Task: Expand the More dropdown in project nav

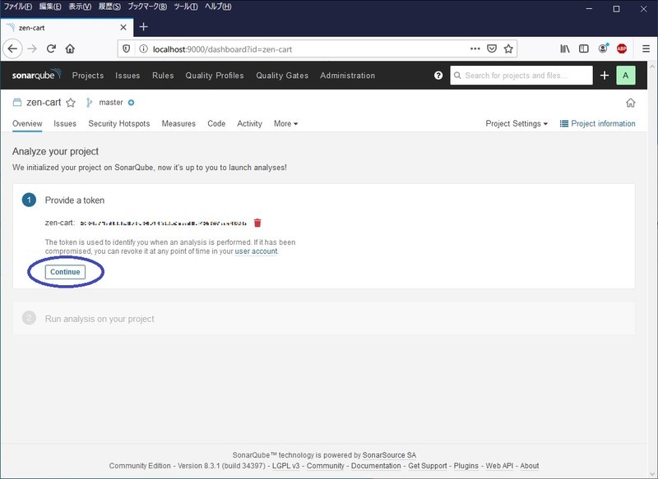Action: pyautogui.click(x=285, y=123)
